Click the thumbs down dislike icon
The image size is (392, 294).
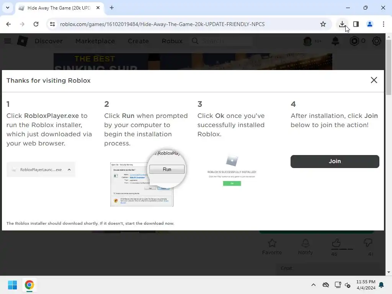[367, 242]
